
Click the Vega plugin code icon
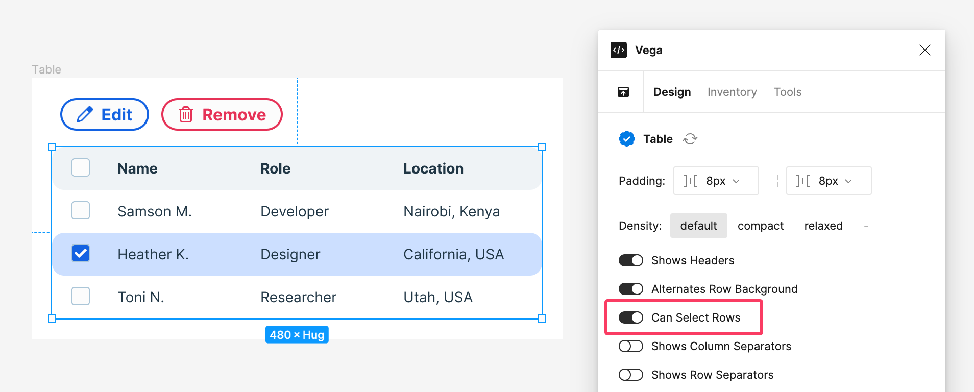tap(619, 50)
